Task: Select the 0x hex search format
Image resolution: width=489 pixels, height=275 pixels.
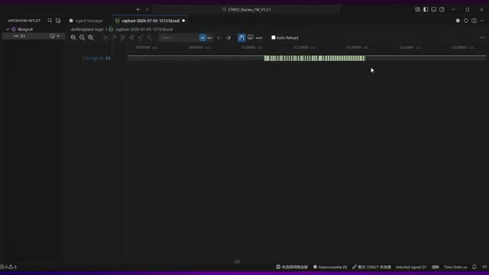Action: [202, 37]
